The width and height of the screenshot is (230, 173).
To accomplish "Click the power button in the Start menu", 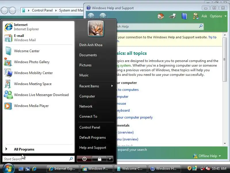I will point(84,159).
